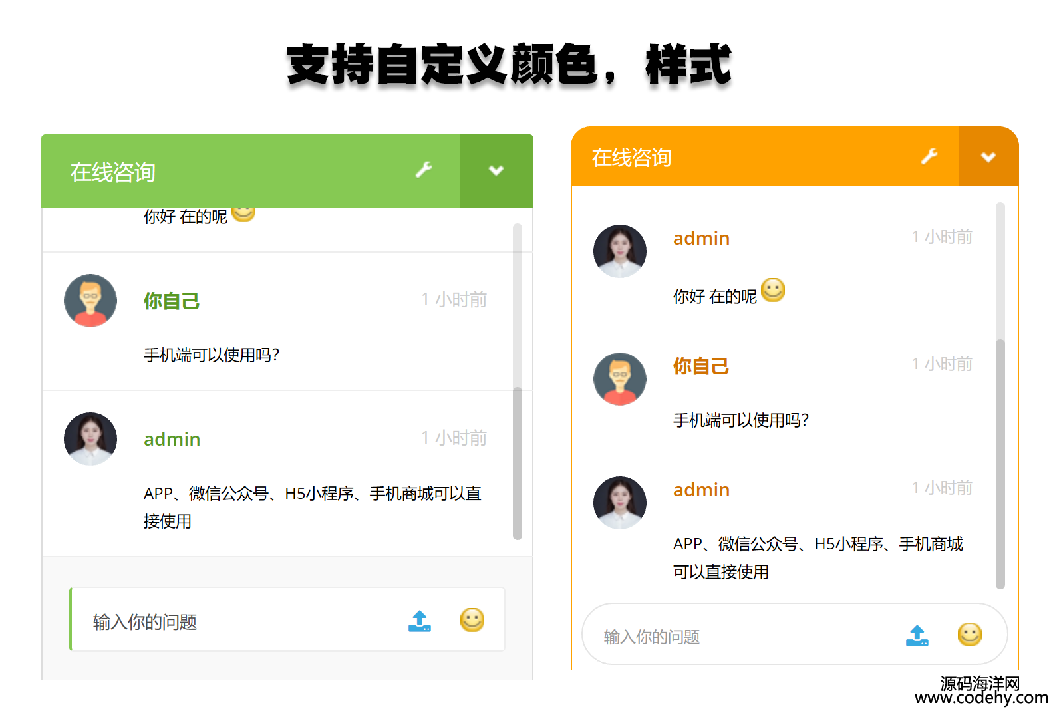Click upload icon in green chat input
This screenshot has height=711, width=1051.
coord(420,621)
